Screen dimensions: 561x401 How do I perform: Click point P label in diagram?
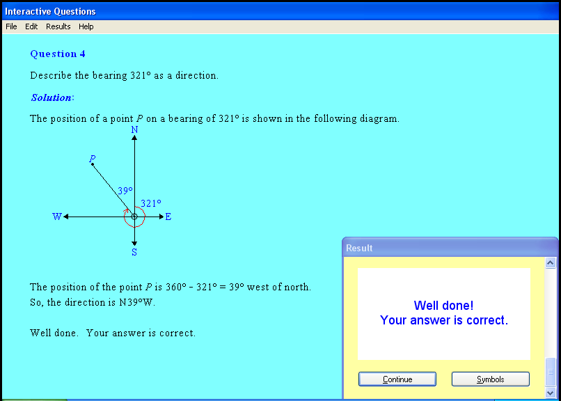coord(93,158)
